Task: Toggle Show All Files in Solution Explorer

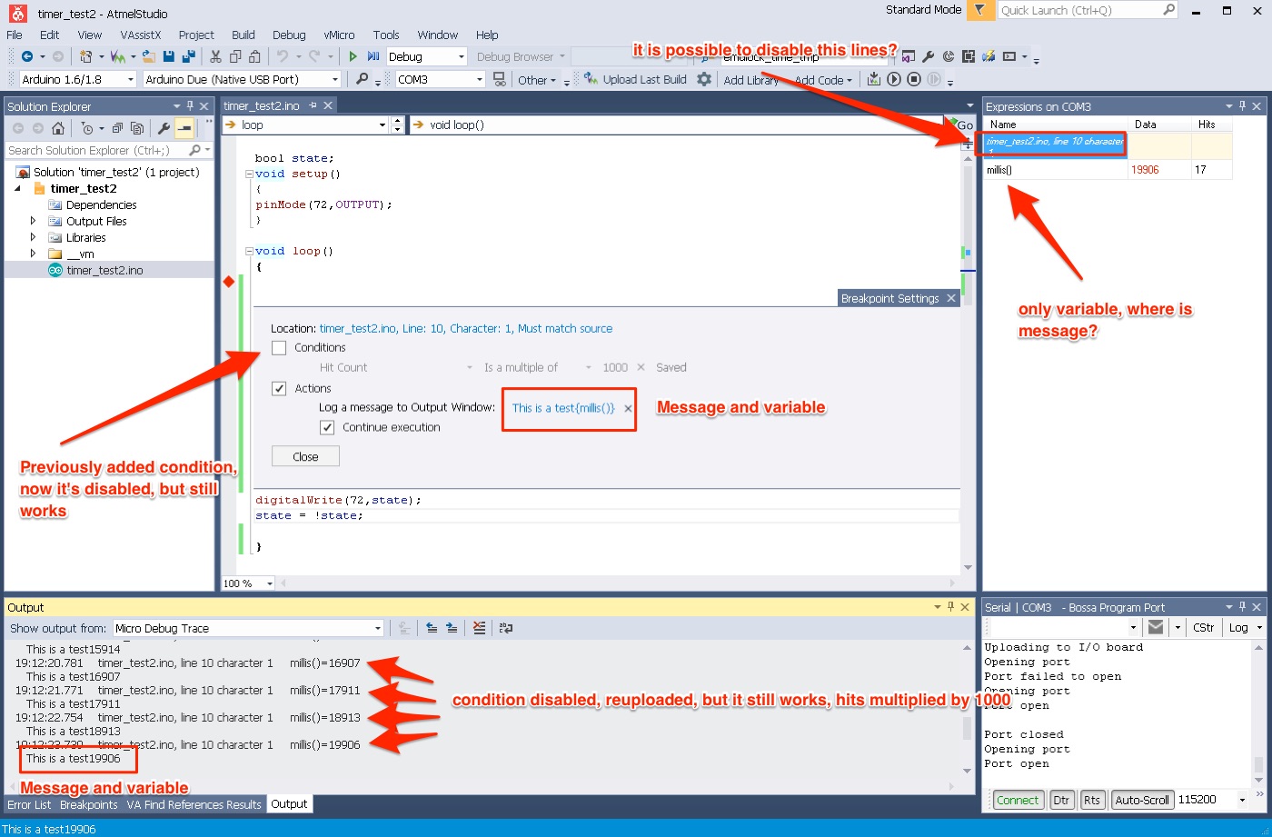Action: pos(137,128)
